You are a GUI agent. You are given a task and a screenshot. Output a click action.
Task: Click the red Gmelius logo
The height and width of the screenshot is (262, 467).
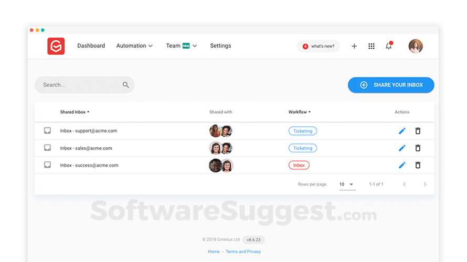(56, 46)
